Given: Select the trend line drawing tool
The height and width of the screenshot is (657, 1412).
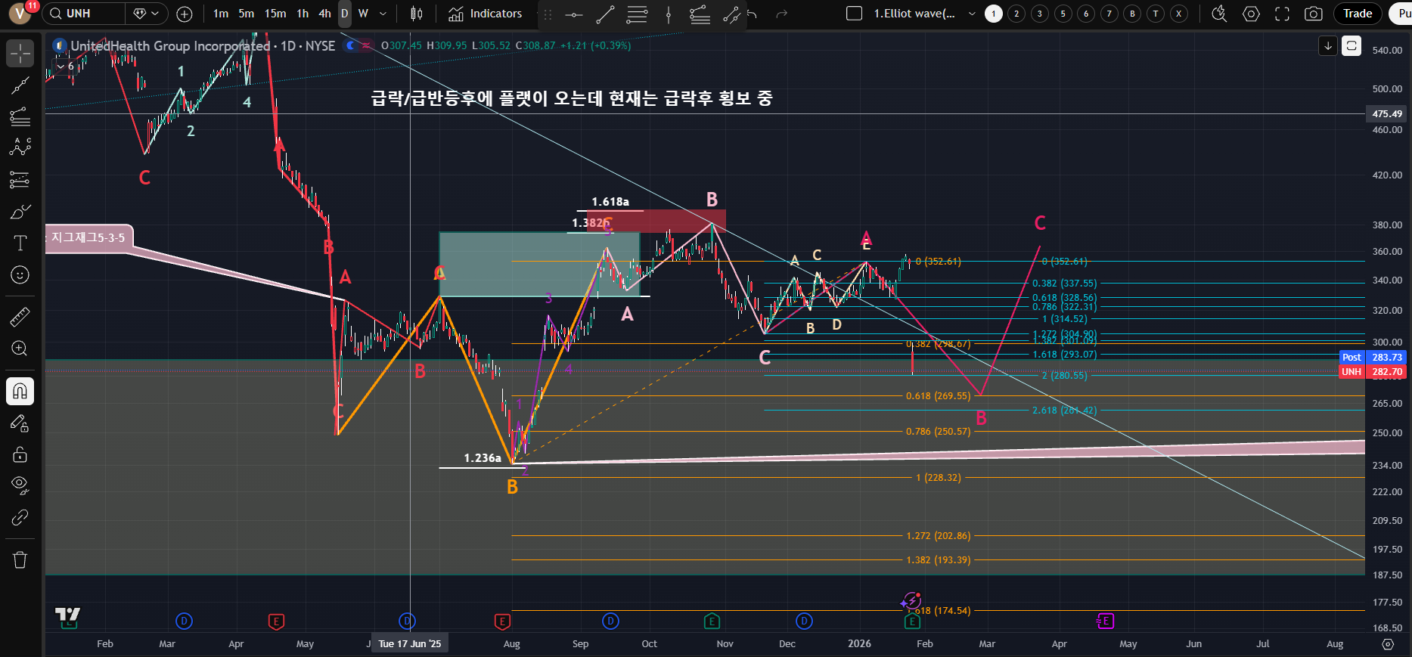Looking at the screenshot, I should point(20,85).
